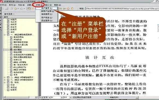Expand the 二、海盗-1号着陆舱照片 tree node
The width and height of the screenshot is (159, 100).
(5, 77)
